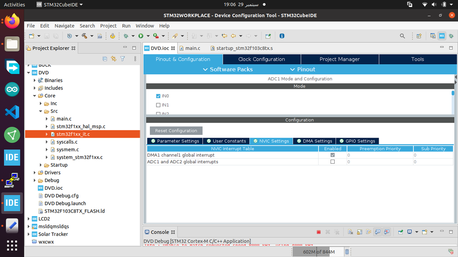Expand the Pinout dropdown menu
Viewport: 458px width, 257px height.
point(302,70)
